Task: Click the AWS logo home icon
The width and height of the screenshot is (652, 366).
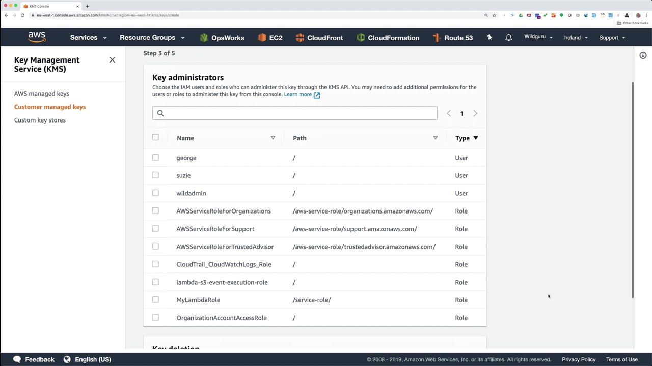Action: pos(37,37)
